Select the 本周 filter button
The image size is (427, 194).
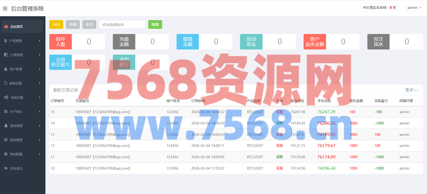(x=73, y=24)
